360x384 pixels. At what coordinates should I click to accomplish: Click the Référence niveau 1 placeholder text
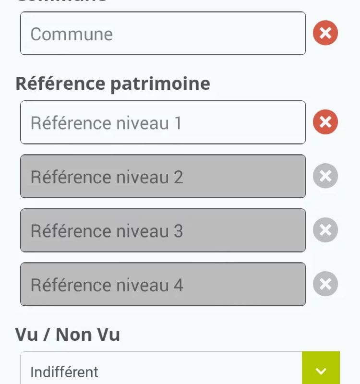click(x=106, y=123)
